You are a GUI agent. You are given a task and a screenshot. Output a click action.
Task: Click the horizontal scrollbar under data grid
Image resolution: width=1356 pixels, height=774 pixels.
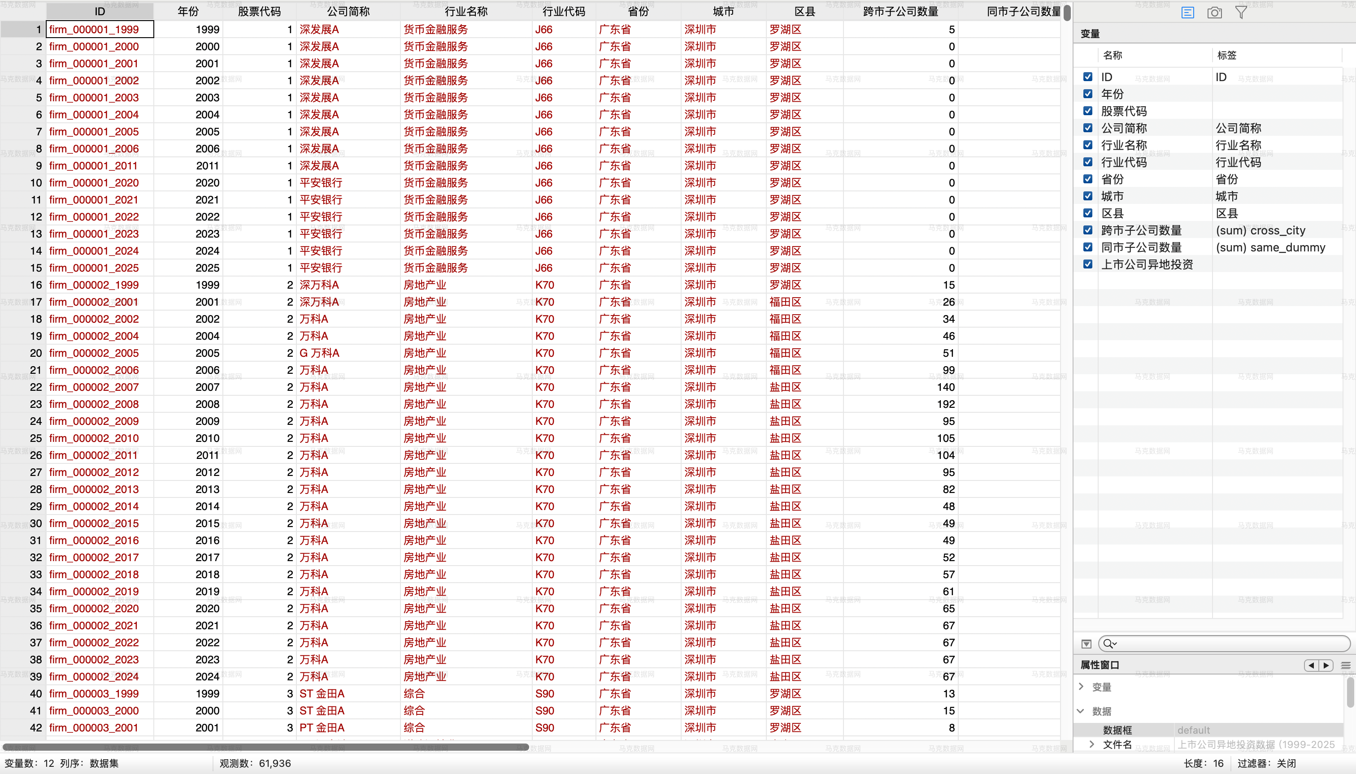coord(266,747)
